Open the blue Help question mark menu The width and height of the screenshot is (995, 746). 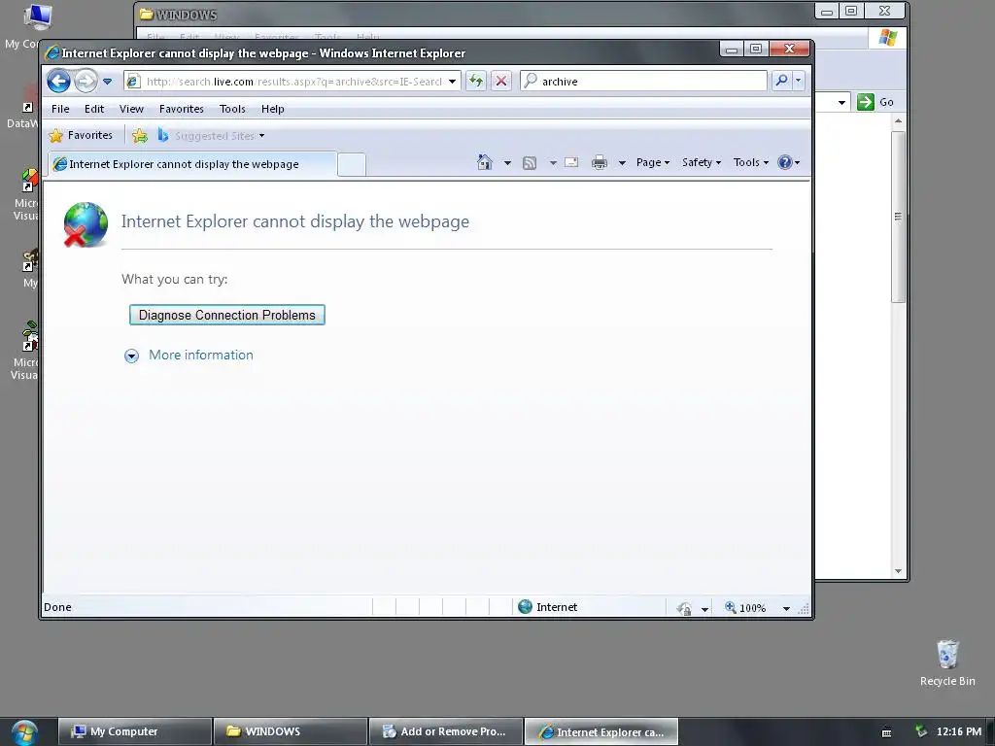789,162
